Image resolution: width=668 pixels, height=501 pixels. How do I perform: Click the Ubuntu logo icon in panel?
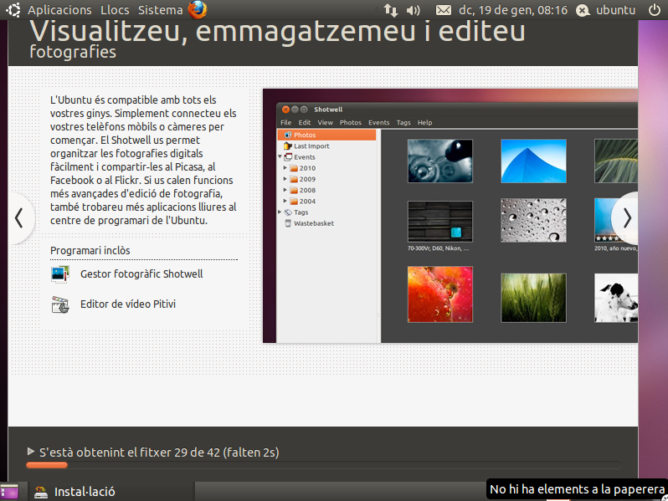tap(13, 10)
